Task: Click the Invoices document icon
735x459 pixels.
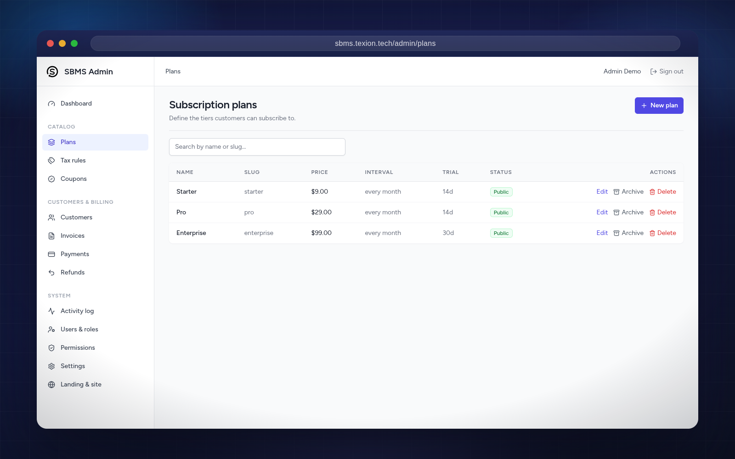Action: point(51,236)
